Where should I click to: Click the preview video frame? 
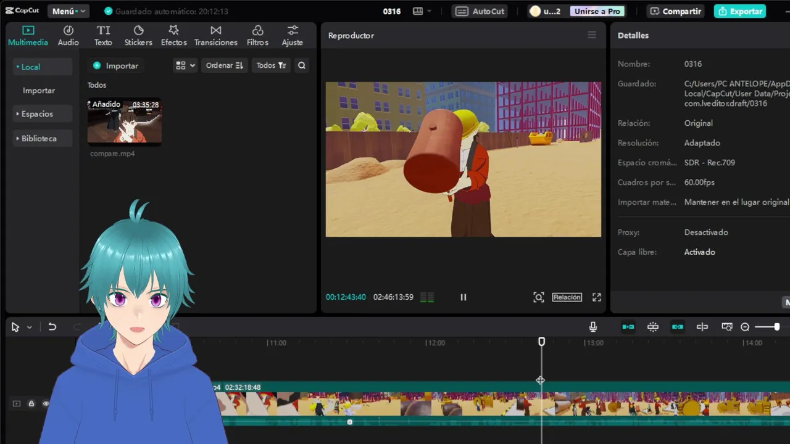coord(464,159)
